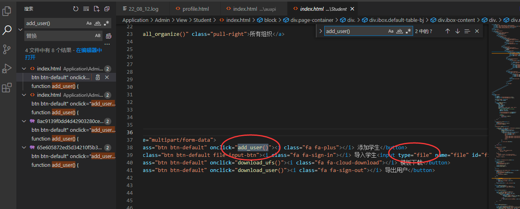This screenshot has height=209, width=520.
Task: Toggle regular expression in sidebar search
Action: point(106,23)
